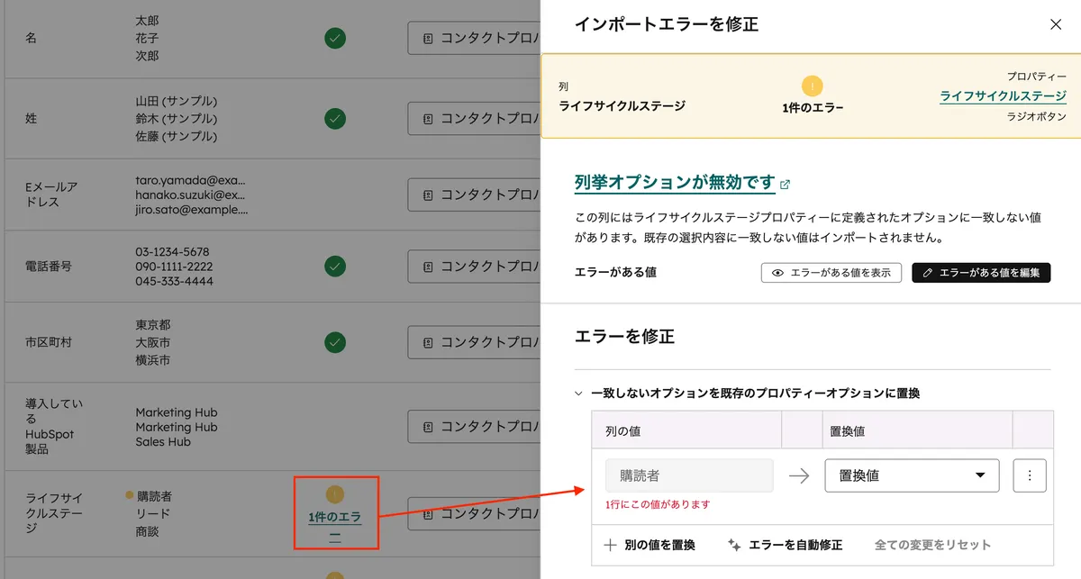Click the 購読者 column value field
Screen dimensions: 1081x579
click(x=689, y=475)
